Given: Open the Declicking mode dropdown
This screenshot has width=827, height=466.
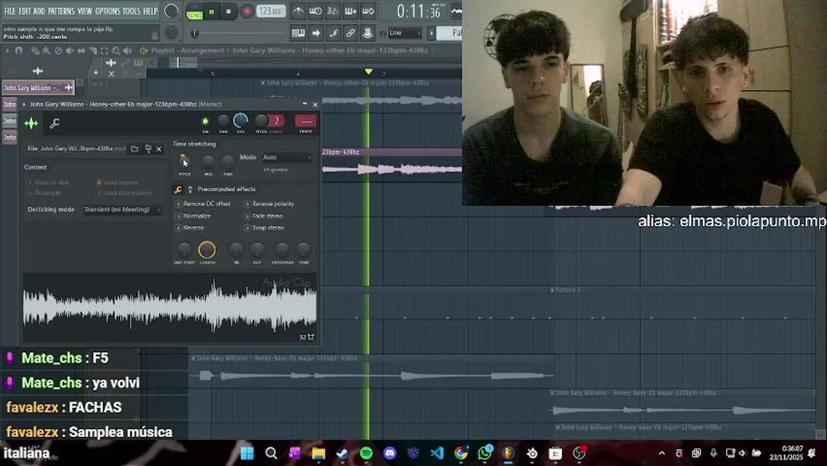Looking at the screenshot, I should pyautogui.click(x=122, y=210).
